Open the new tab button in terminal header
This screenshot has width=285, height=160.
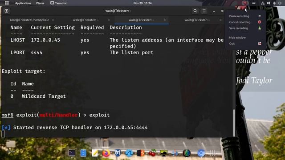pyautogui.click(x=6, y=11)
